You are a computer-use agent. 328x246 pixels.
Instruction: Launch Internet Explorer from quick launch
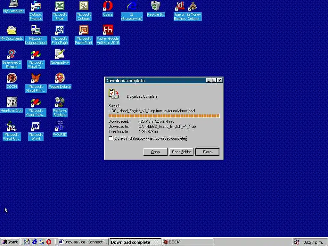pos(34,242)
